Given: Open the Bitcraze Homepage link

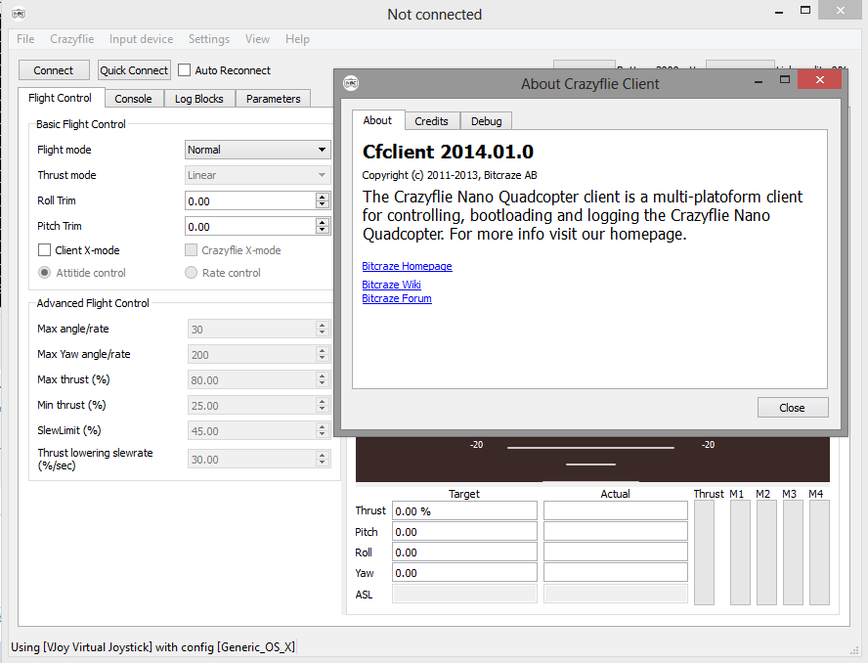Looking at the screenshot, I should click(407, 266).
